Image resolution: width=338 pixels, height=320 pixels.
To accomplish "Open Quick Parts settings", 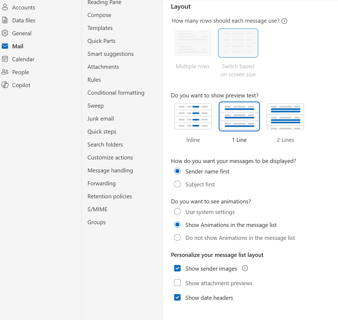I will tap(101, 41).
